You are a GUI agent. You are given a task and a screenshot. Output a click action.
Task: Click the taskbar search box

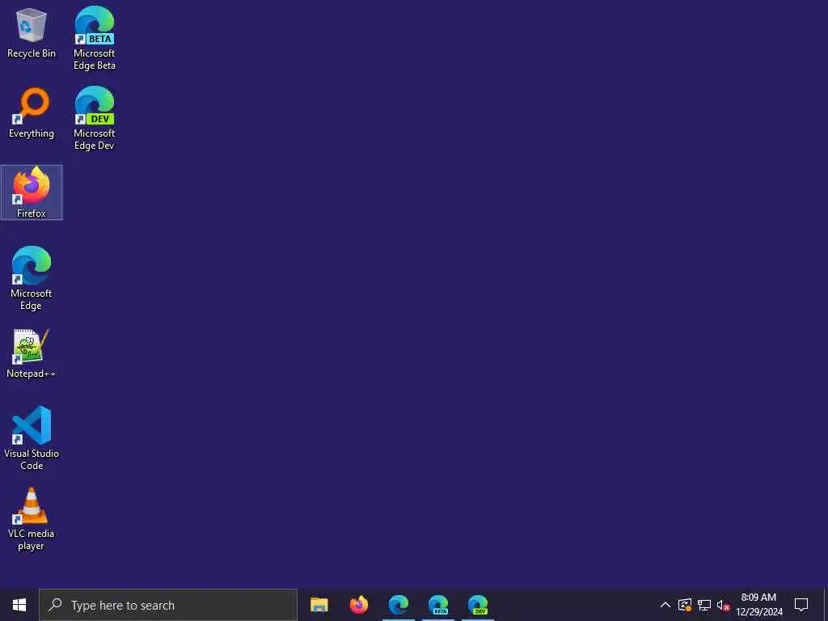tap(168, 605)
